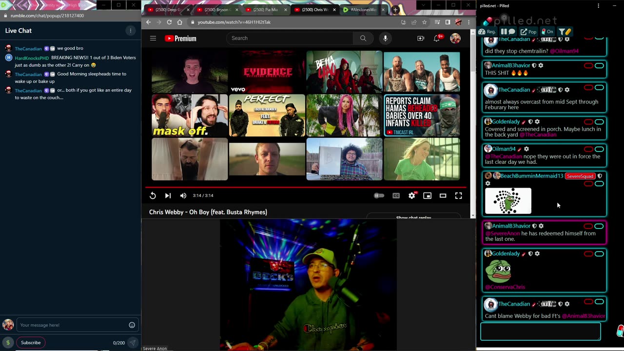This screenshot has height=351, width=624.
Task: Click the YouTube search magnifier button
Action: [363, 38]
